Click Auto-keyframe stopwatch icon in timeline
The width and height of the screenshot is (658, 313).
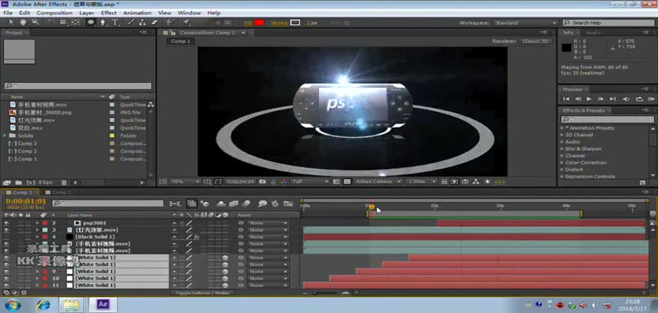(275, 203)
